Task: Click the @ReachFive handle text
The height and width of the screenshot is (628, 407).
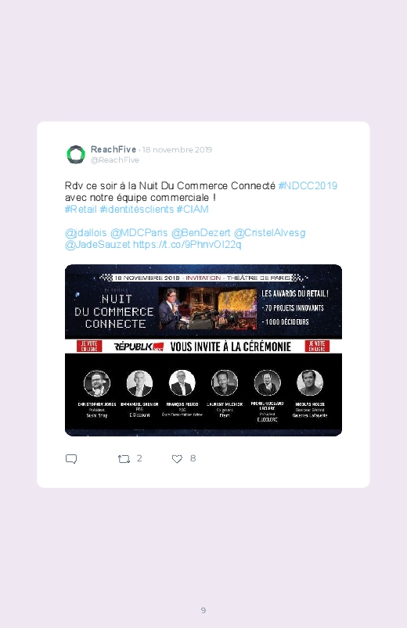Action: coord(115,160)
